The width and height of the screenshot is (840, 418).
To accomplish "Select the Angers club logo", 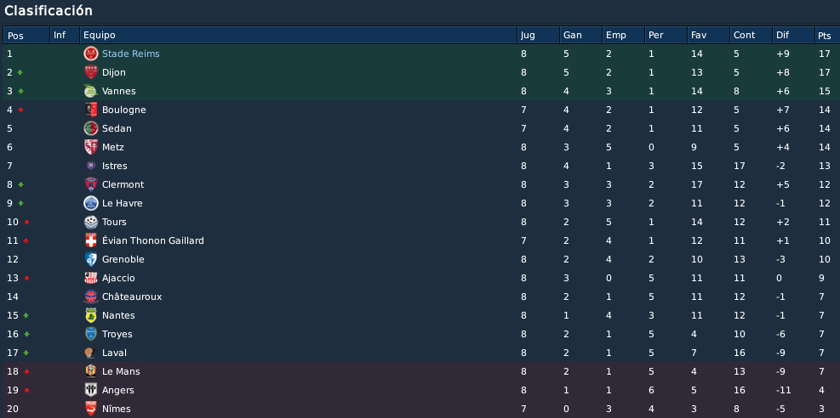I will coord(90,390).
